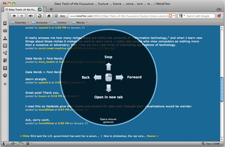Open the Unite share panel icon
Image resolution: width=225 pixels, height=147 pixels.
pos(5,53)
